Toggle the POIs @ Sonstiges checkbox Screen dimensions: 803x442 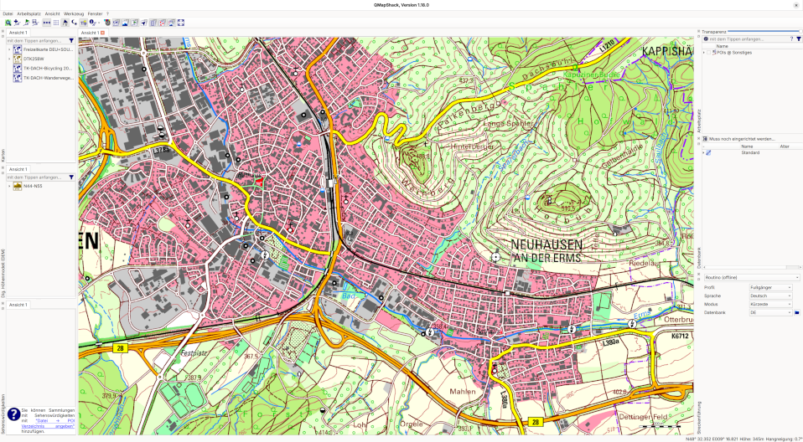click(709, 53)
